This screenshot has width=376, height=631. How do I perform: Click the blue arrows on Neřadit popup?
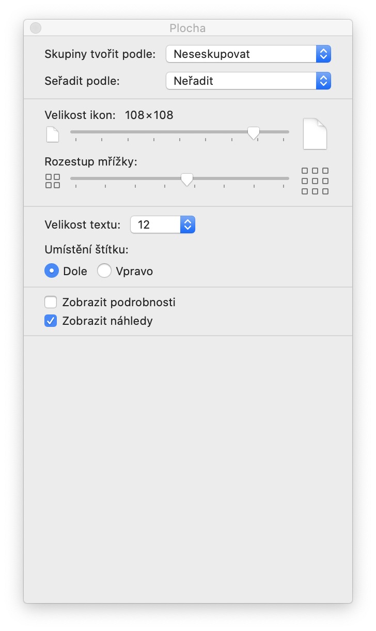pyautogui.click(x=323, y=81)
